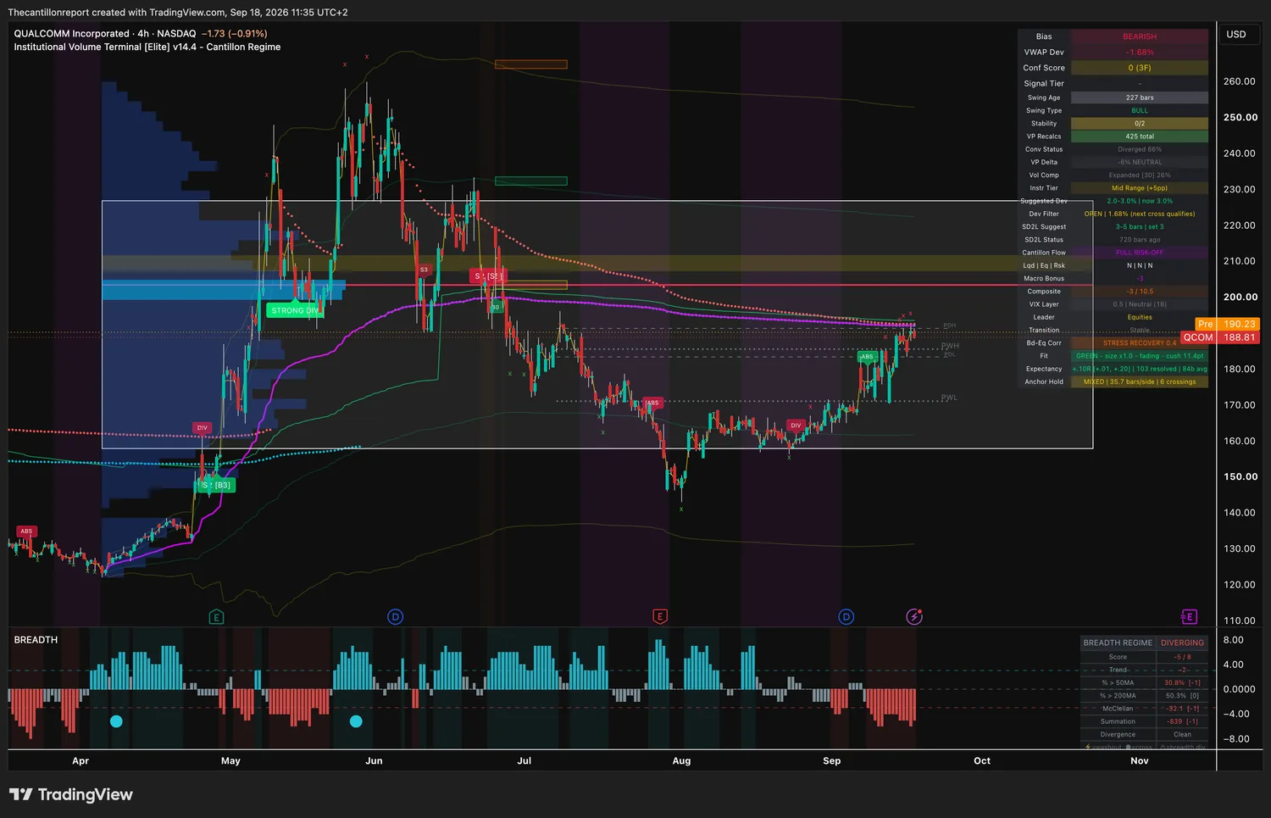Click the cyan breadth dot nearest April

(x=116, y=721)
